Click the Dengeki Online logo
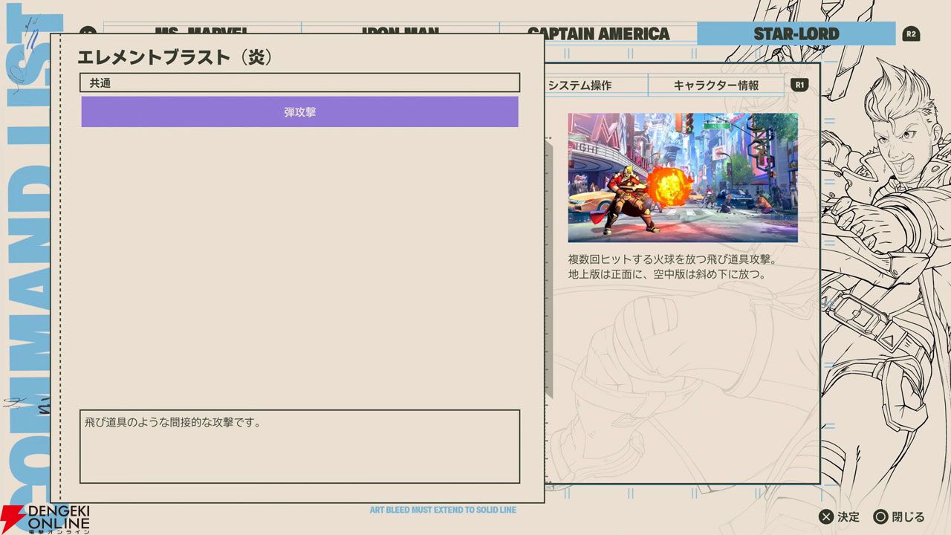The image size is (951, 535). click(x=45, y=519)
